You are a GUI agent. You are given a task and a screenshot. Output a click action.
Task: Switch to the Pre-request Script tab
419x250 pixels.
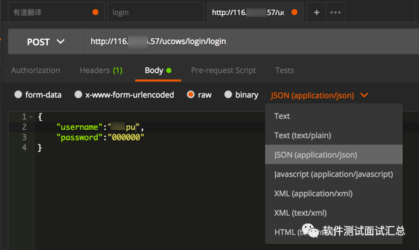(x=223, y=70)
